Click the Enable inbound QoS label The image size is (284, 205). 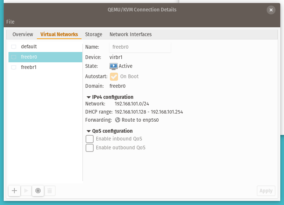(x=119, y=139)
